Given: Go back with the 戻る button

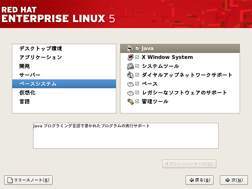Looking at the screenshot, I should [x=200, y=180].
